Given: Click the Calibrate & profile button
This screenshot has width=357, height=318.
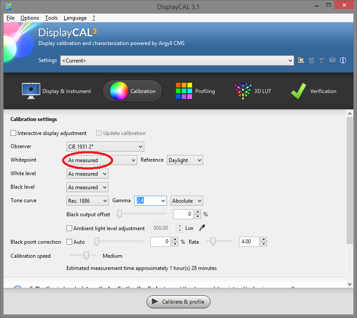Looking at the screenshot, I should [x=178, y=302].
